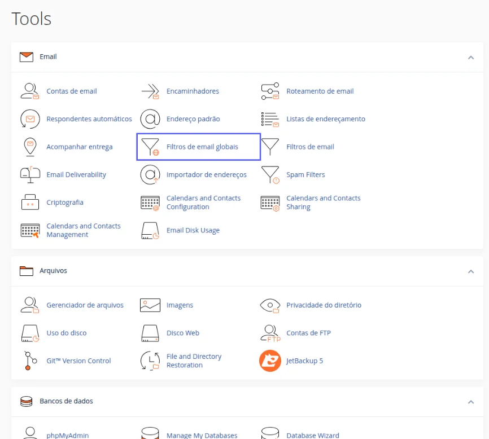Click Calendars and Contacts Management icon
The image size is (489, 439).
[x=30, y=231]
